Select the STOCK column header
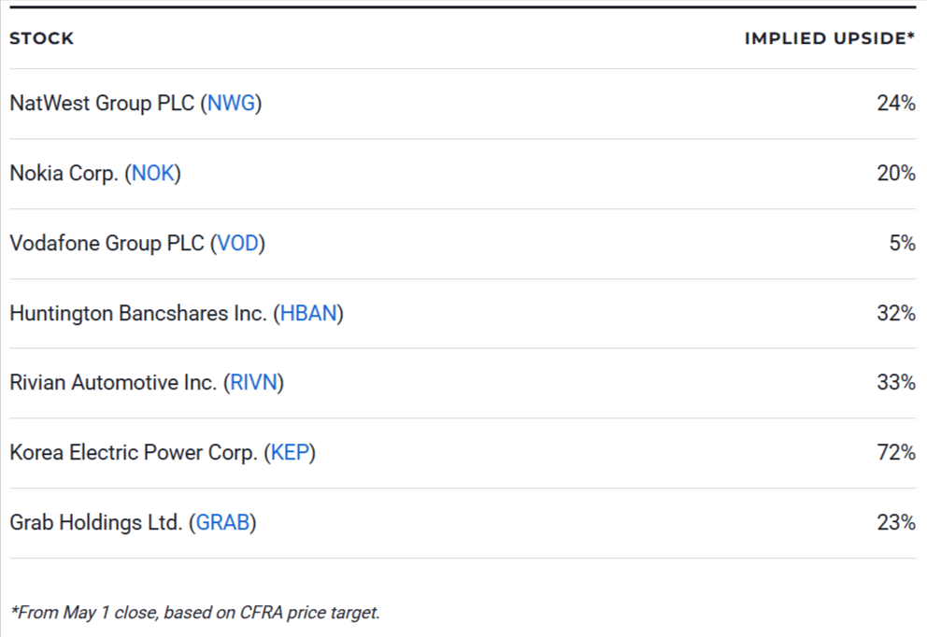This screenshot has height=637, width=927. coord(41,38)
